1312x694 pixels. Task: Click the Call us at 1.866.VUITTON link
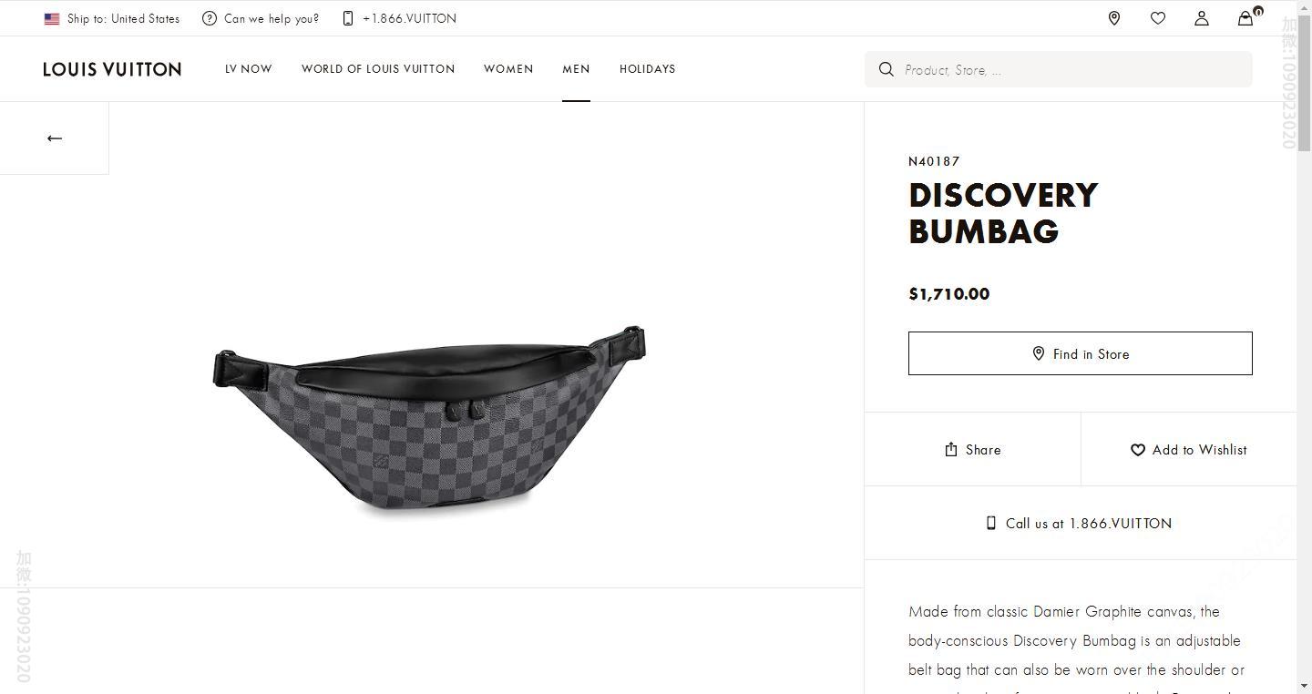(1080, 524)
